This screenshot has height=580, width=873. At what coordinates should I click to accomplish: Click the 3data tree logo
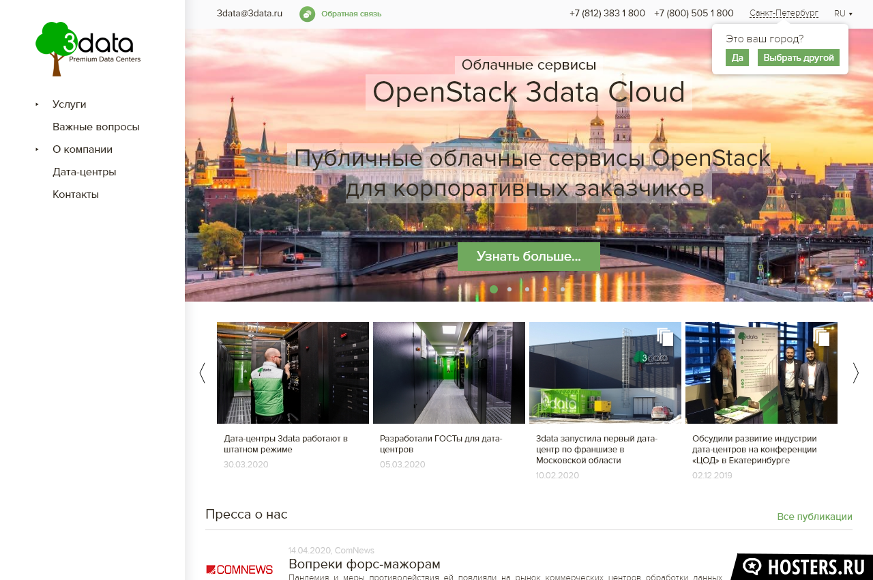point(88,48)
